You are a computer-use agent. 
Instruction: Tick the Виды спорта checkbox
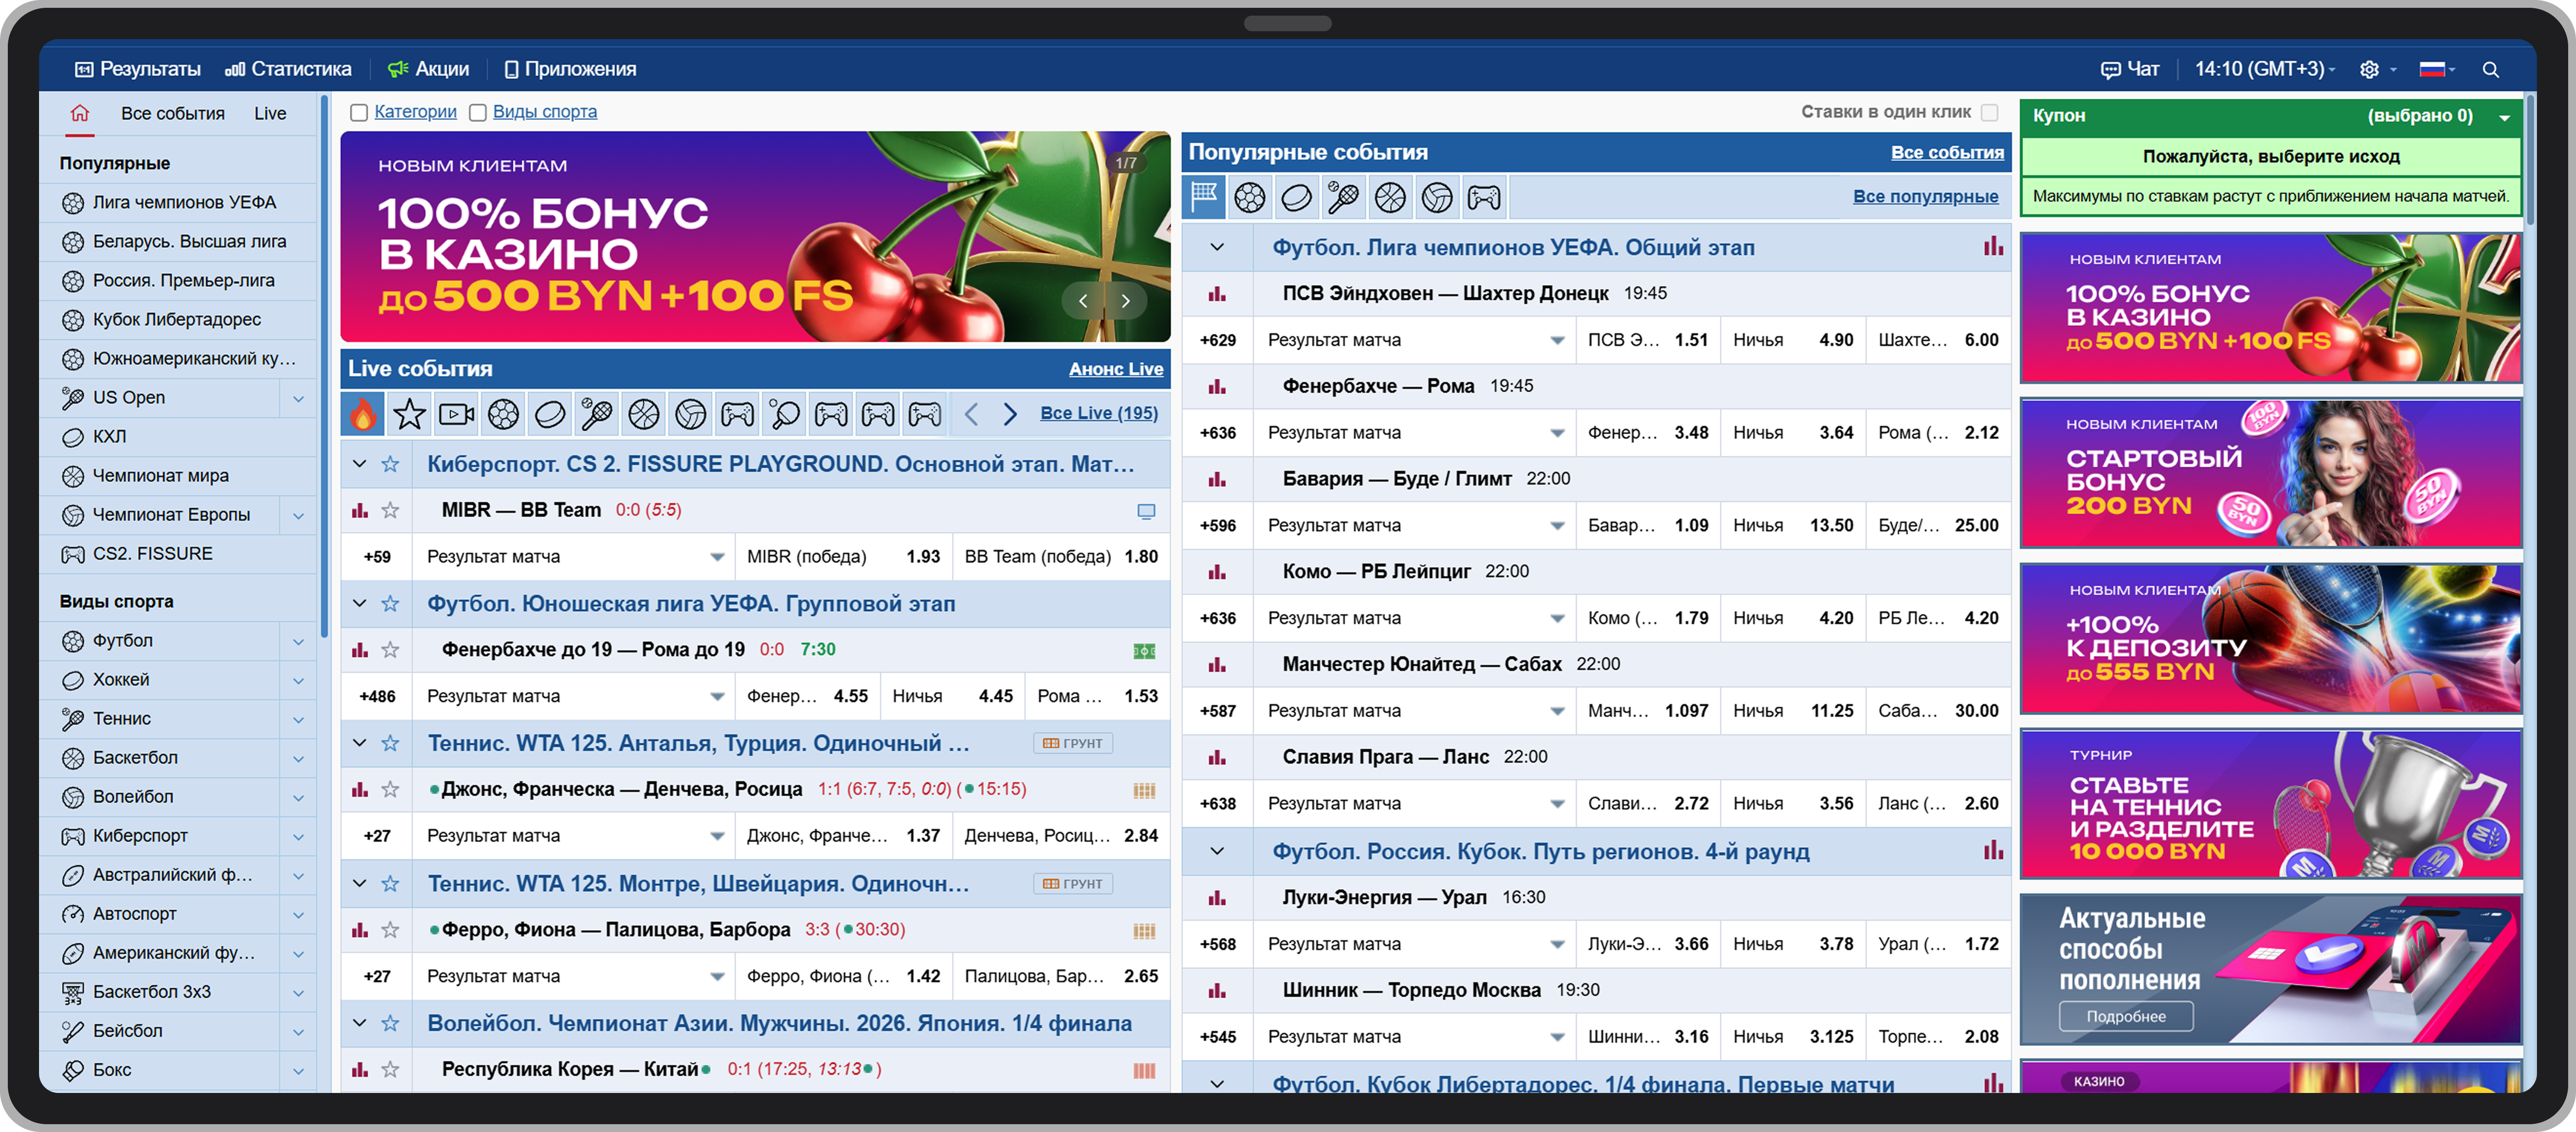pos(478,113)
